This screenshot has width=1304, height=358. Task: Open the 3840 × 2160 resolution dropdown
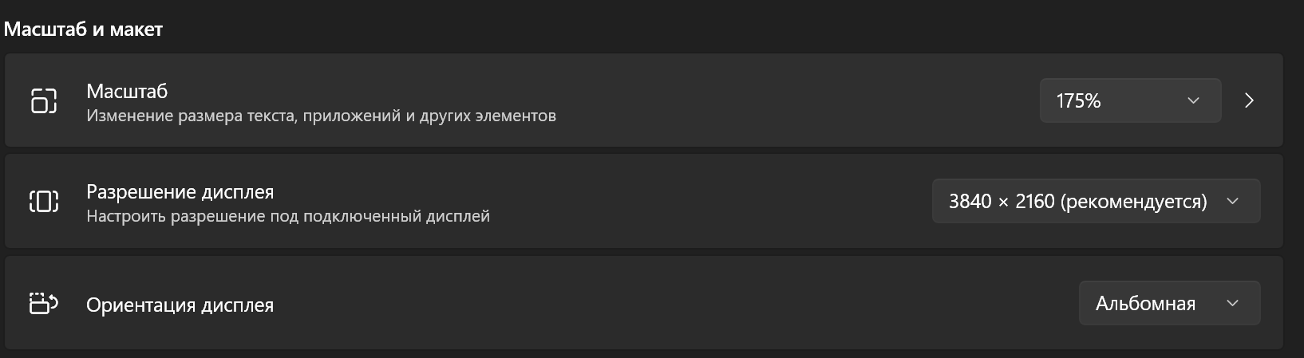click(x=1096, y=201)
